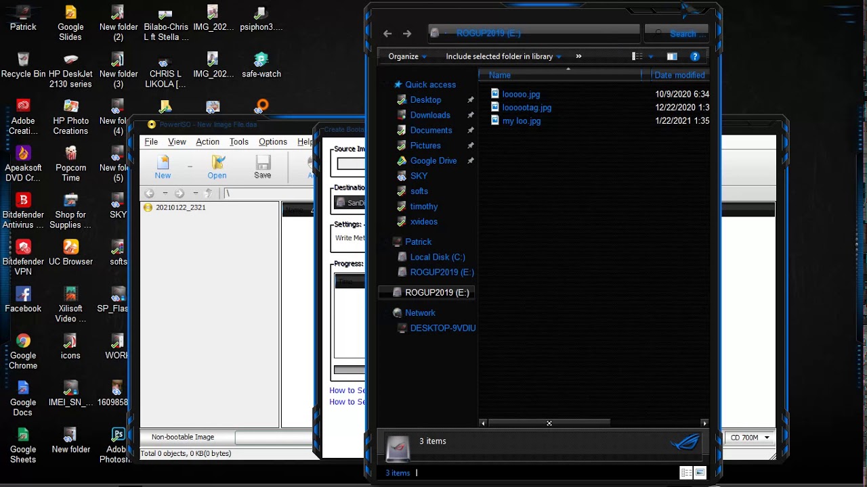The height and width of the screenshot is (487, 867).
Task: Open Xilisoft Video desktop icon
Action: pos(70,304)
